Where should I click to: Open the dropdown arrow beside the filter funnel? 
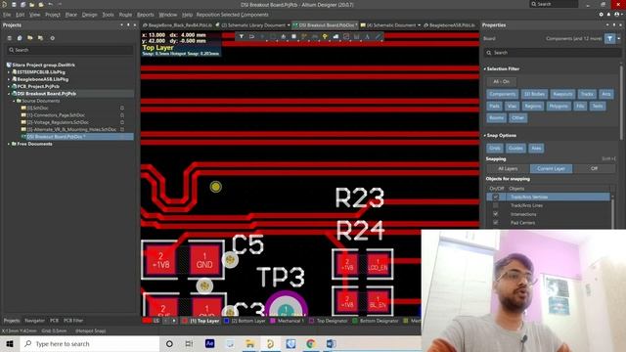619,39
